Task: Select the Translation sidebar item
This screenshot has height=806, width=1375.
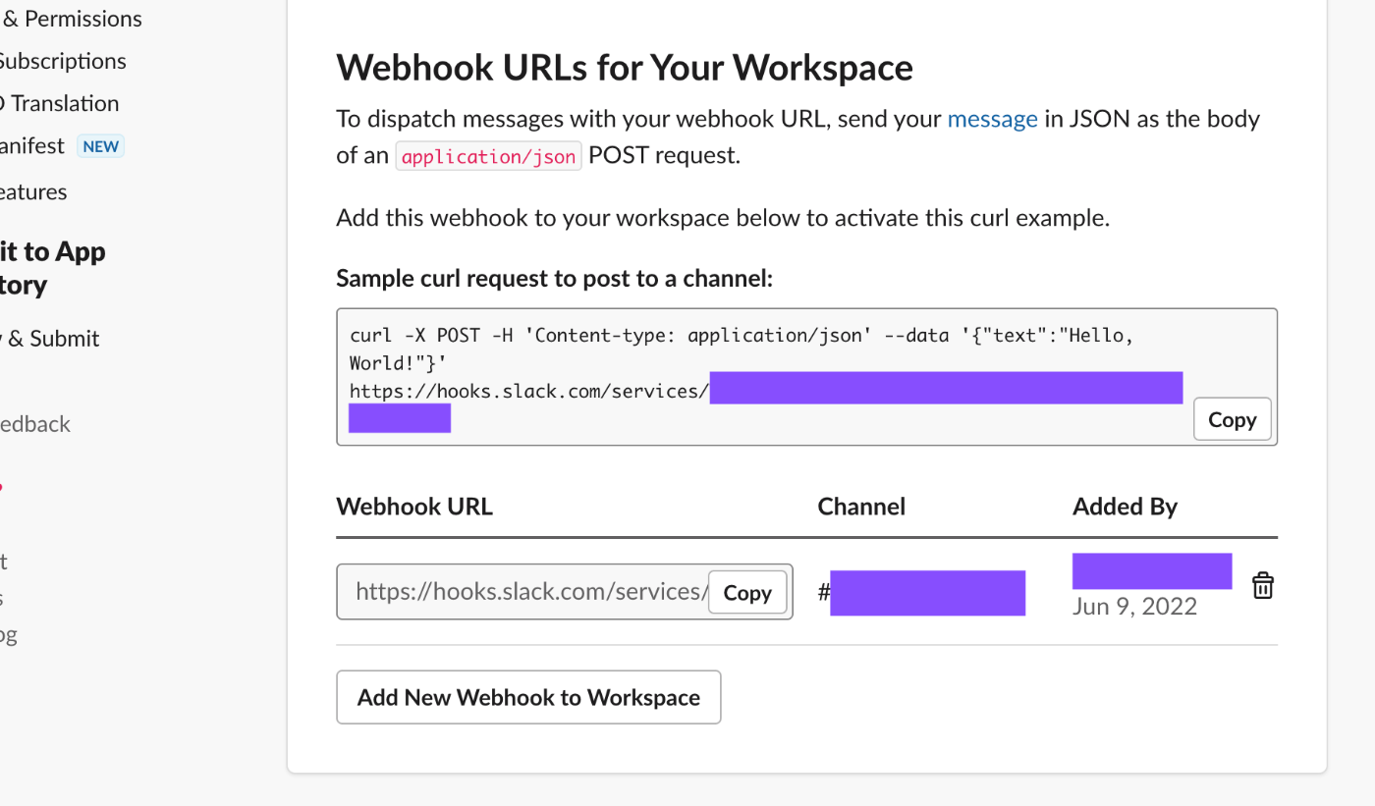Action: (63, 103)
